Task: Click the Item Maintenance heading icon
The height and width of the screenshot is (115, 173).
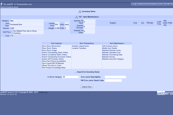Action: pos(76,17)
